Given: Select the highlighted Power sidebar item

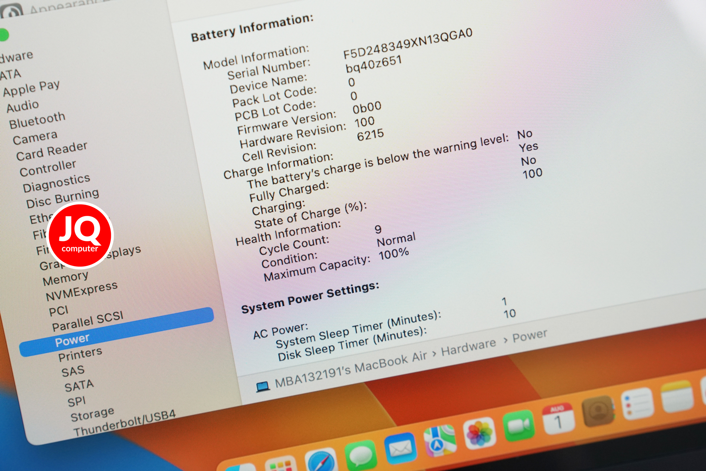Looking at the screenshot, I should click(116, 332).
